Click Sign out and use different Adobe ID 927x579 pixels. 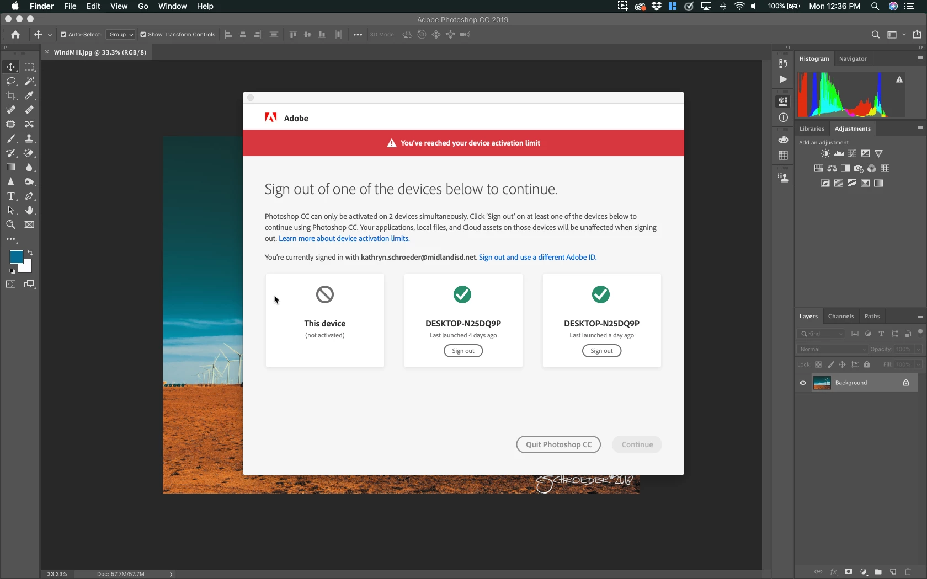tap(537, 257)
